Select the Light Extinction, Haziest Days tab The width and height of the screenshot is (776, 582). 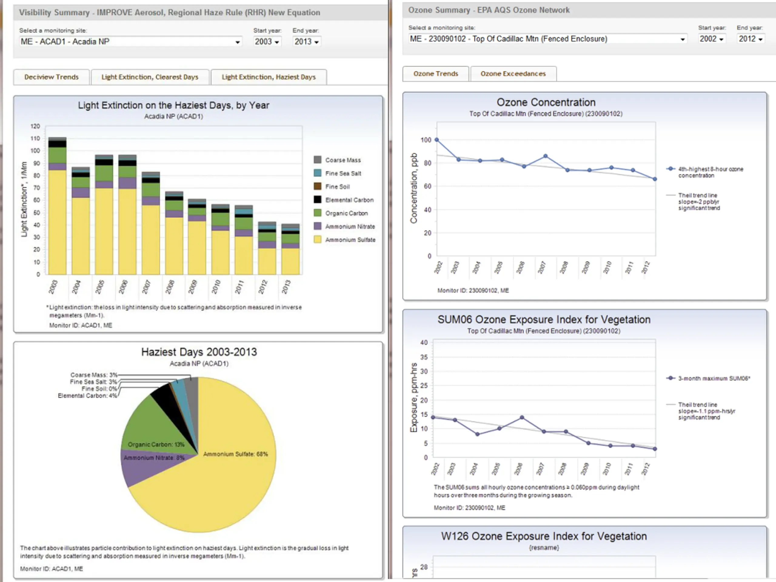[x=268, y=77]
